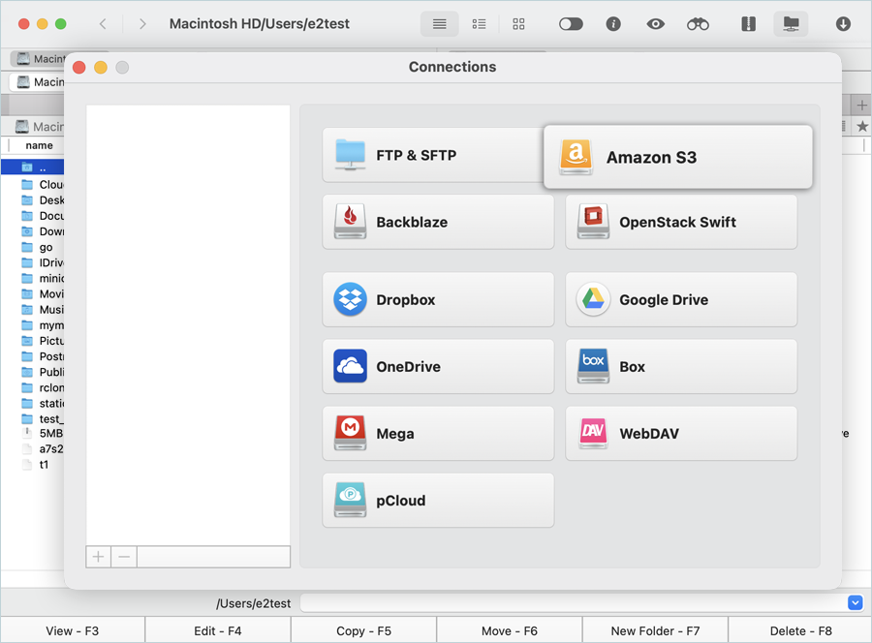The width and height of the screenshot is (872, 643).
Task: Show file info with the info icon
Action: (x=613, y=24)
